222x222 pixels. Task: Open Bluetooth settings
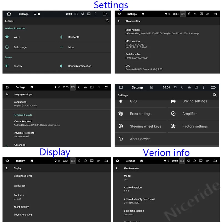[84, 37]
